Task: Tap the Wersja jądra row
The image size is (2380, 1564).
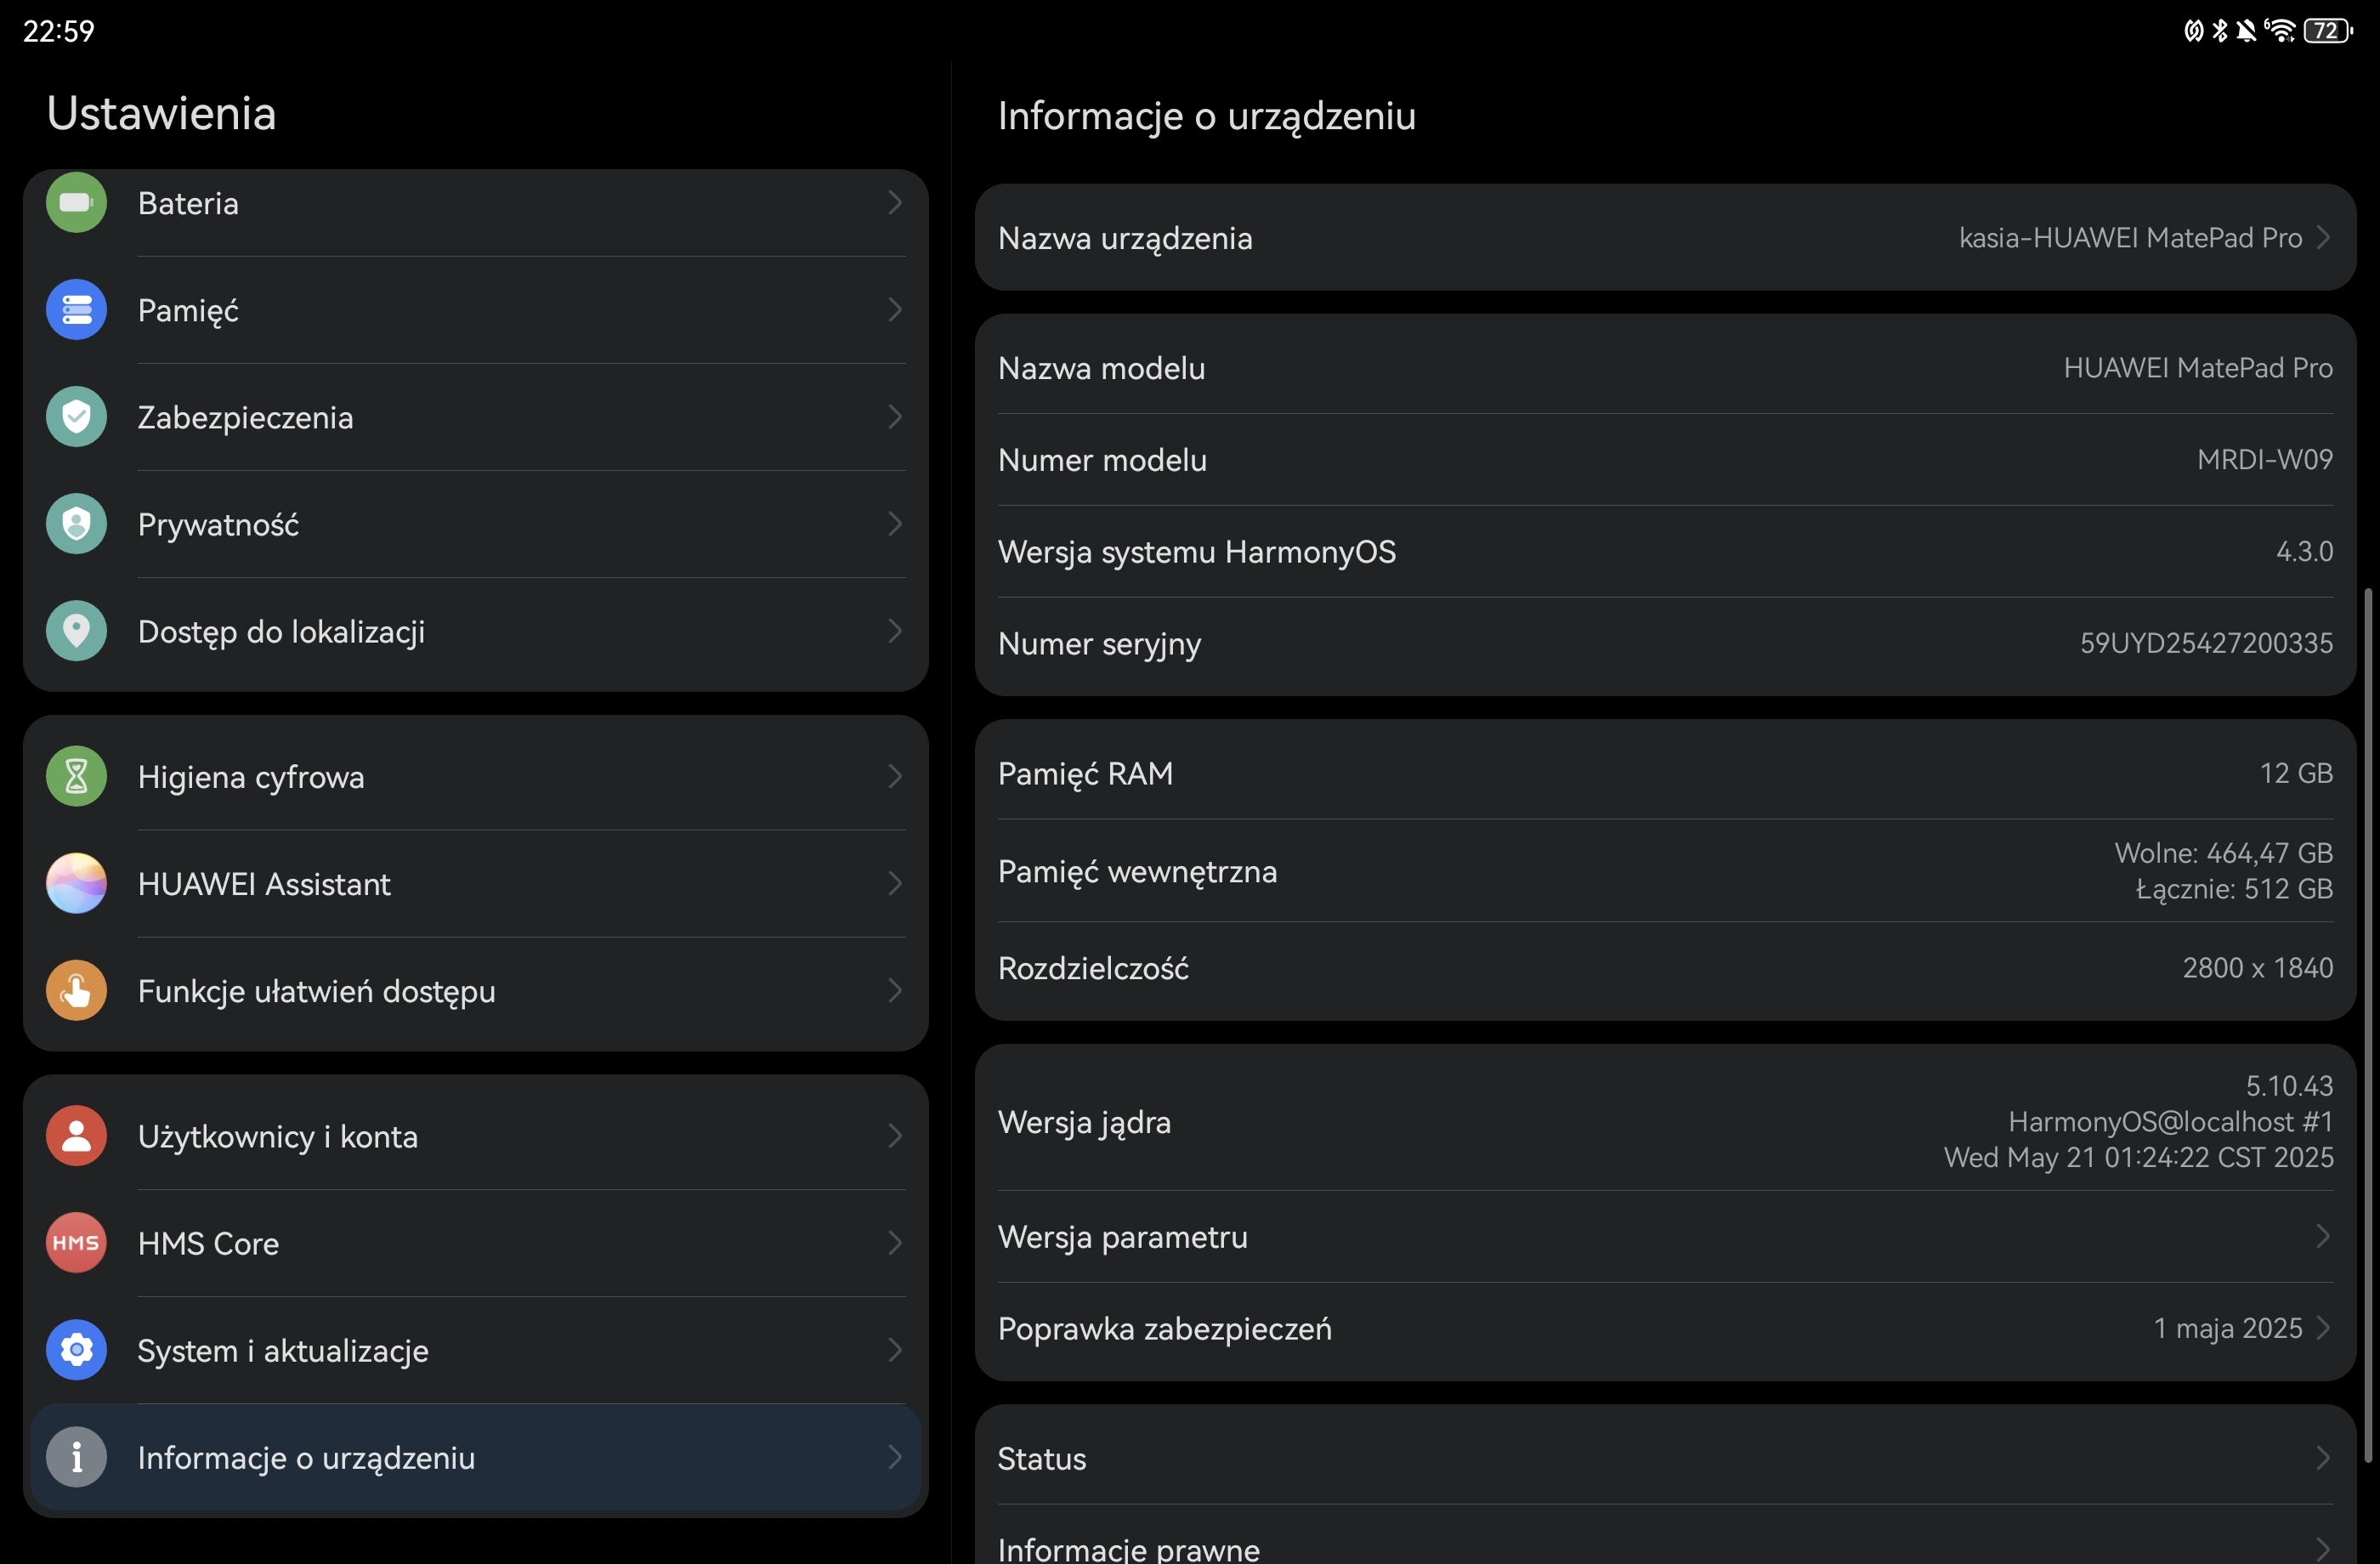Action: 1665,1121
